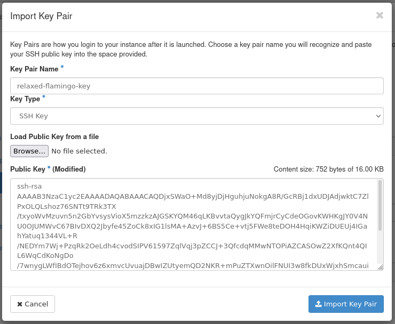
Task: Click the Import Key Pair button
Action: point(346,304)
